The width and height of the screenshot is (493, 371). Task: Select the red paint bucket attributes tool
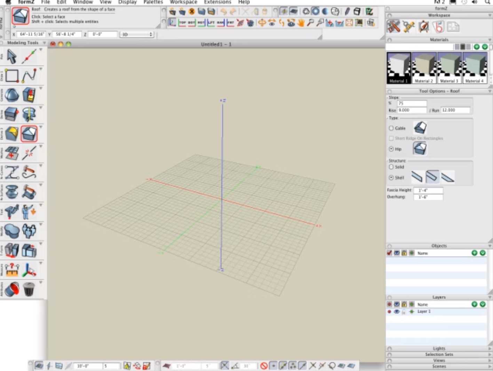click(12, 289)
